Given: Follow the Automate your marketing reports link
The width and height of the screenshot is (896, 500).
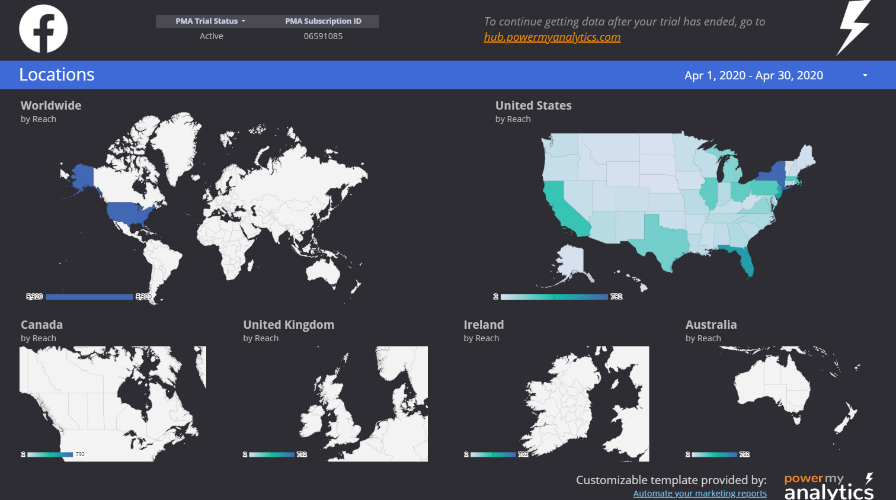Looking at the screenshot, I should coord(700,493).
